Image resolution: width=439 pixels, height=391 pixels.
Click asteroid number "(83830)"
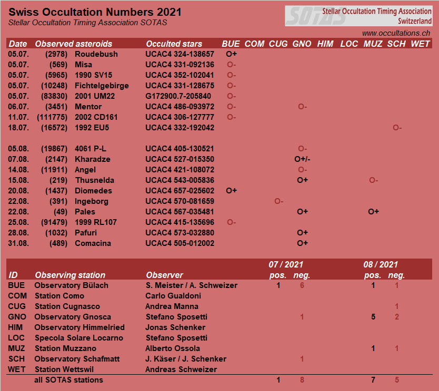(x=54, y=96)
